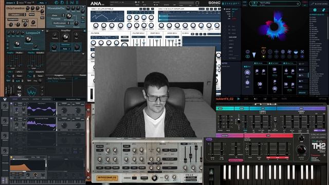Toggle Vital Oscillator 1 power
This screenshot has width=329, height=185.
[11, 103]
